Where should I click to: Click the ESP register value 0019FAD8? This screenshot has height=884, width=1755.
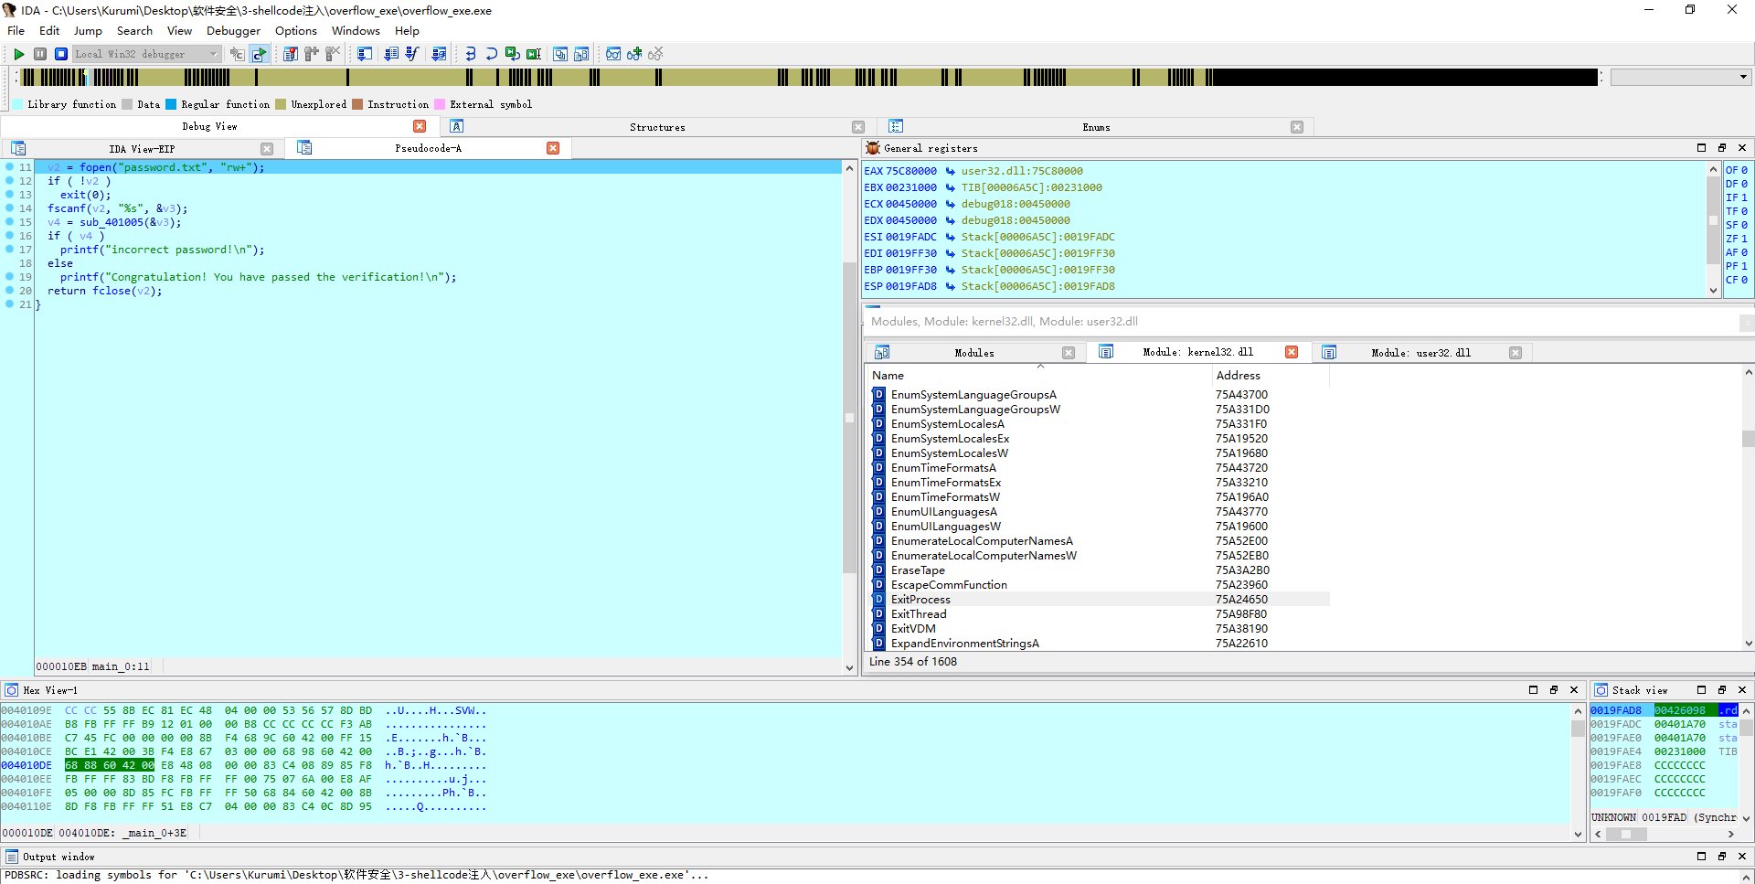pyautogui.click(x=910, y=286)
